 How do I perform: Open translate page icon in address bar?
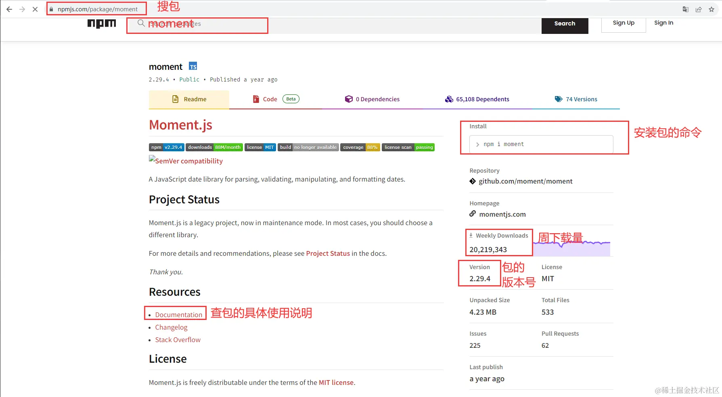click(686, 9)
